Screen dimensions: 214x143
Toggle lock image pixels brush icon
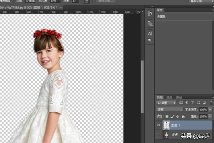pyautogui.click(x=172, y=117)
